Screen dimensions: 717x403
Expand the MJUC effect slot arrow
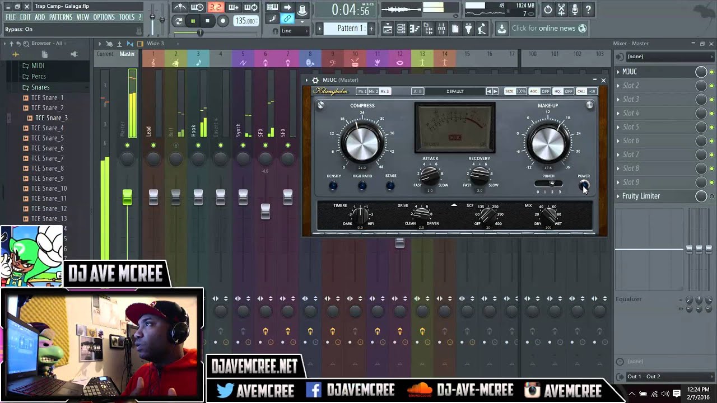point(618,72)
